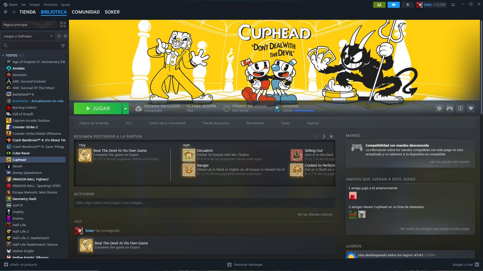
Task: Open Cuphead settings gear icon
Action: coord(439,108)
